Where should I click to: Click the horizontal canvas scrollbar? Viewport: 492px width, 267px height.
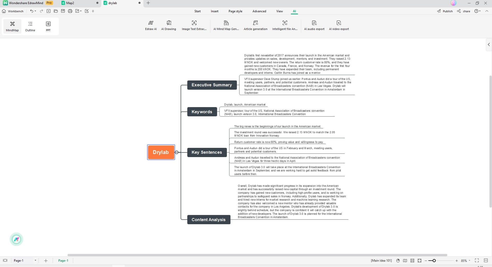[x=257, y=255]
